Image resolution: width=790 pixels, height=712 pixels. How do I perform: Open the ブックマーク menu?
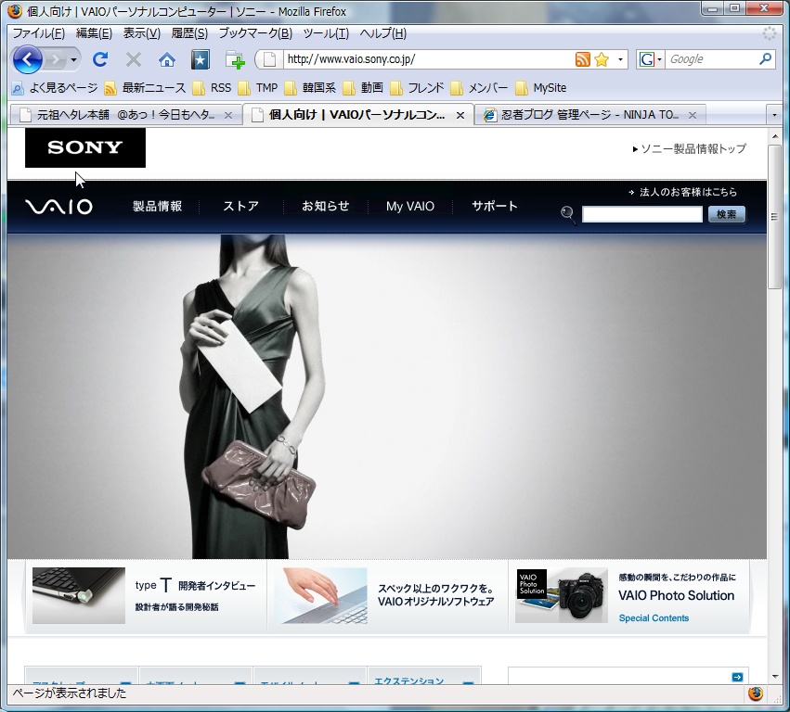point(255,33)
